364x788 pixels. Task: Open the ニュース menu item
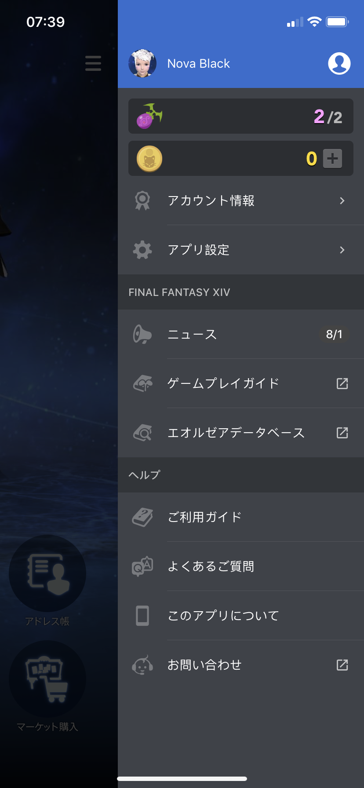[241, 334]
